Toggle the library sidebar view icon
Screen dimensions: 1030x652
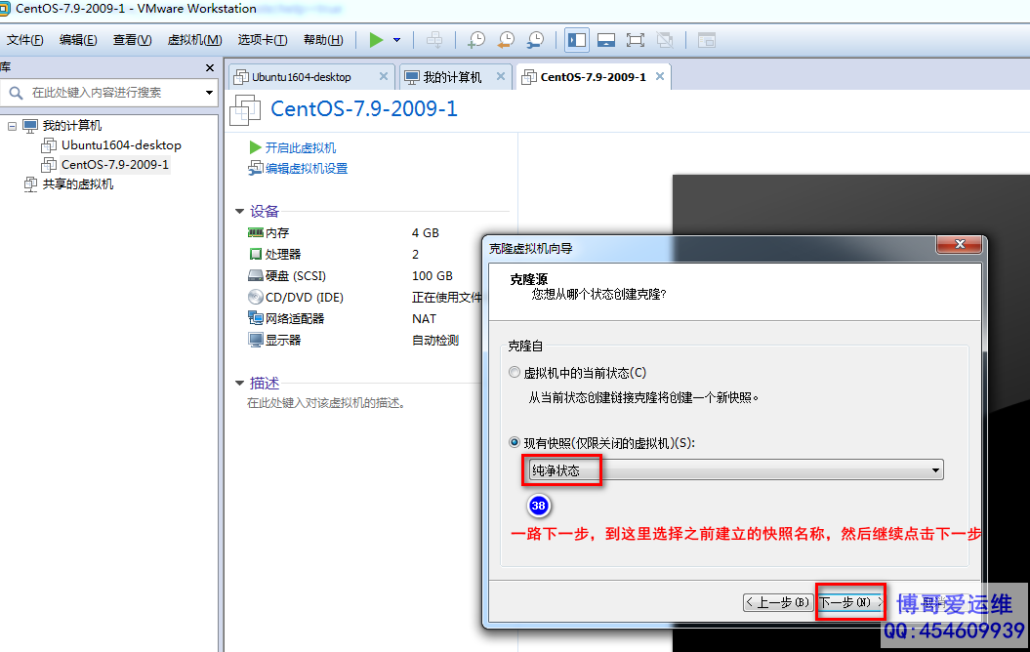577,40
